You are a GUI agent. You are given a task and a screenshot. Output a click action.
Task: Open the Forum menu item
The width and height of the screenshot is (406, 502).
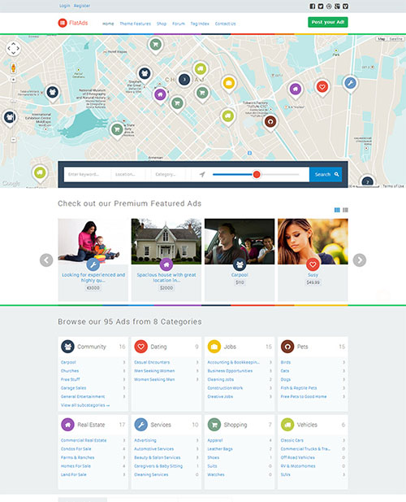179,24
